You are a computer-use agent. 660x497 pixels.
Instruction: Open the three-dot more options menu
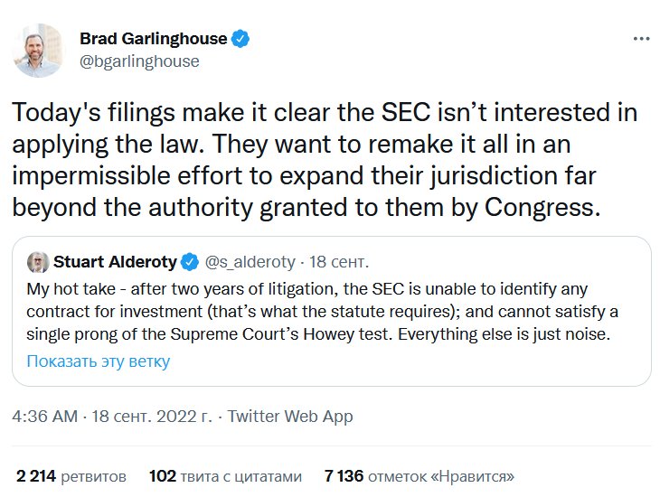click(641, 39)
